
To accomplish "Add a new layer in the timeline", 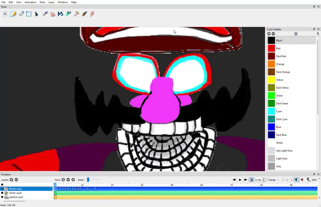I will pyautogui.click(x=11, y=180).
